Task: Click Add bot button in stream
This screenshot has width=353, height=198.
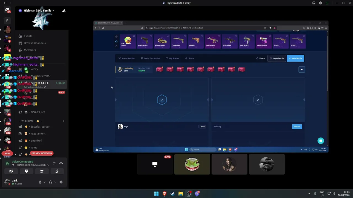Action: pyautogui.click(x=297, y=127)
